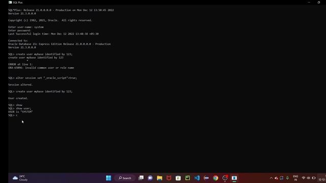Viewport: 326px width, 183px height.
Task: Open the battery status tray icon
Action: [314, 178]
